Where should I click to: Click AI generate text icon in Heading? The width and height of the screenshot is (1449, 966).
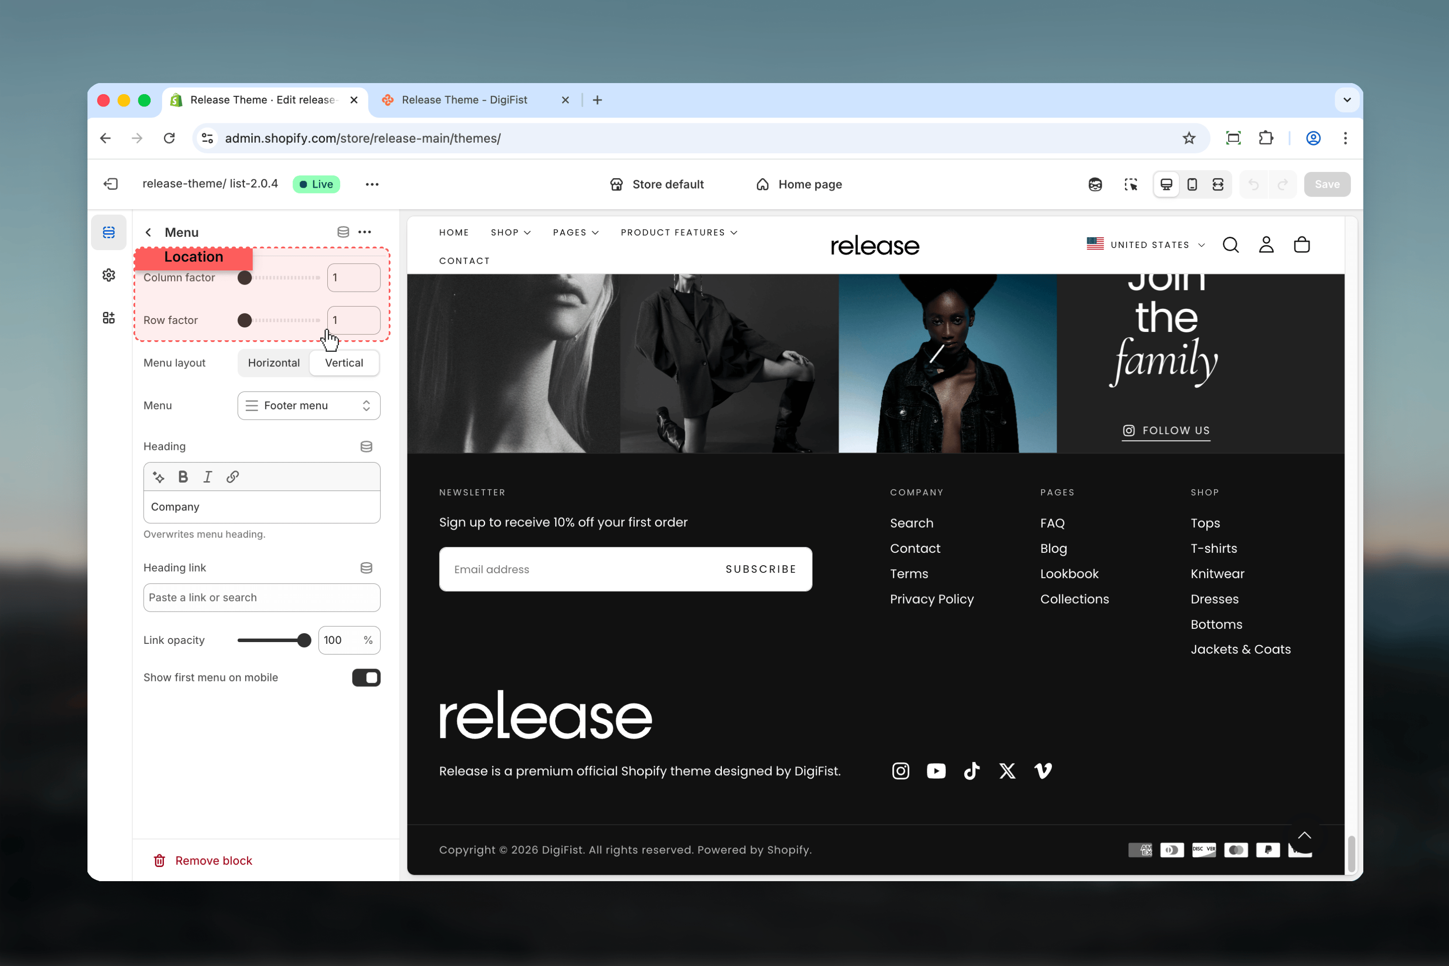point(158,477)
